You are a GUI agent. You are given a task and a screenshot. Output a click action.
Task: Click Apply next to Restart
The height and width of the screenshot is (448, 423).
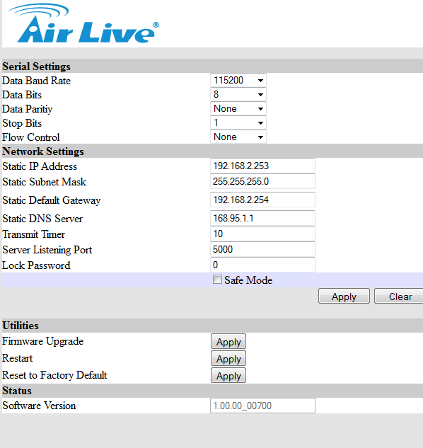click(228, 359)
